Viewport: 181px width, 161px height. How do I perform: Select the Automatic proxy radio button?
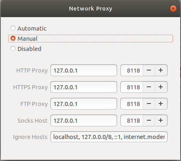coord(13,28)
